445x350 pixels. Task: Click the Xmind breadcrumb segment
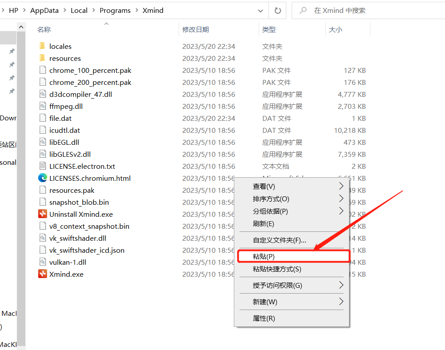click(x=153, y=10)
